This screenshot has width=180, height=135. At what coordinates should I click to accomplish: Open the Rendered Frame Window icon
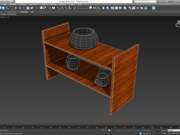pyautogui.click(x=134, y=8)
